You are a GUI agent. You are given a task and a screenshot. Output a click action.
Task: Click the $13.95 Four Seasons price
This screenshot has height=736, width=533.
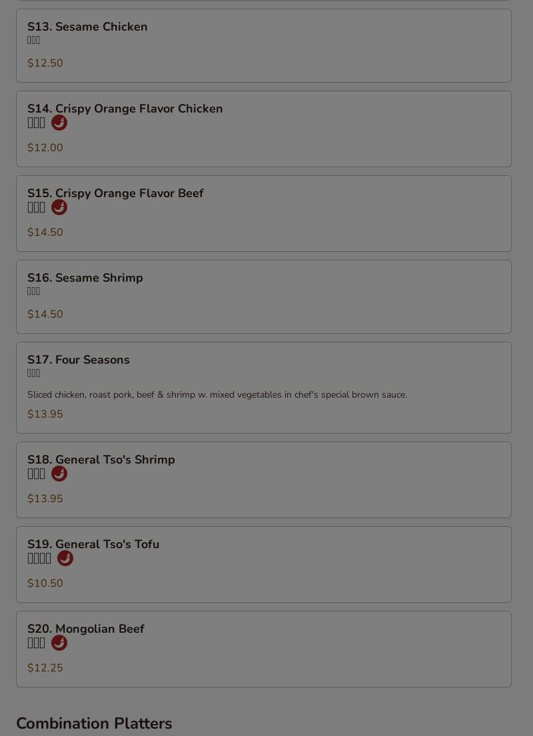(x=45, y=414)
